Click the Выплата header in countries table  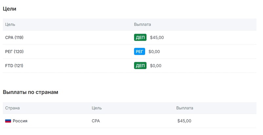(185, 108)
